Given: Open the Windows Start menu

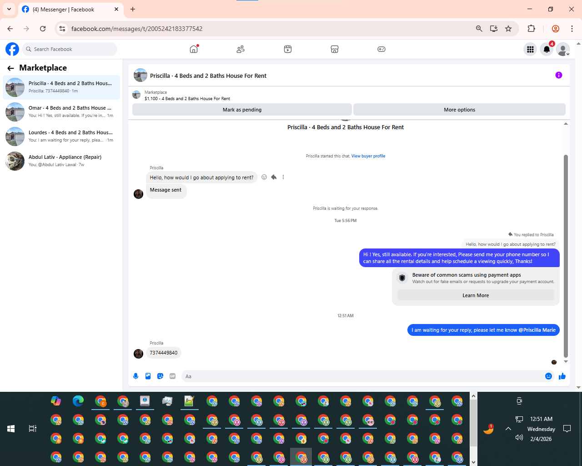Looking at the screenshot, I should click(11, 429).
